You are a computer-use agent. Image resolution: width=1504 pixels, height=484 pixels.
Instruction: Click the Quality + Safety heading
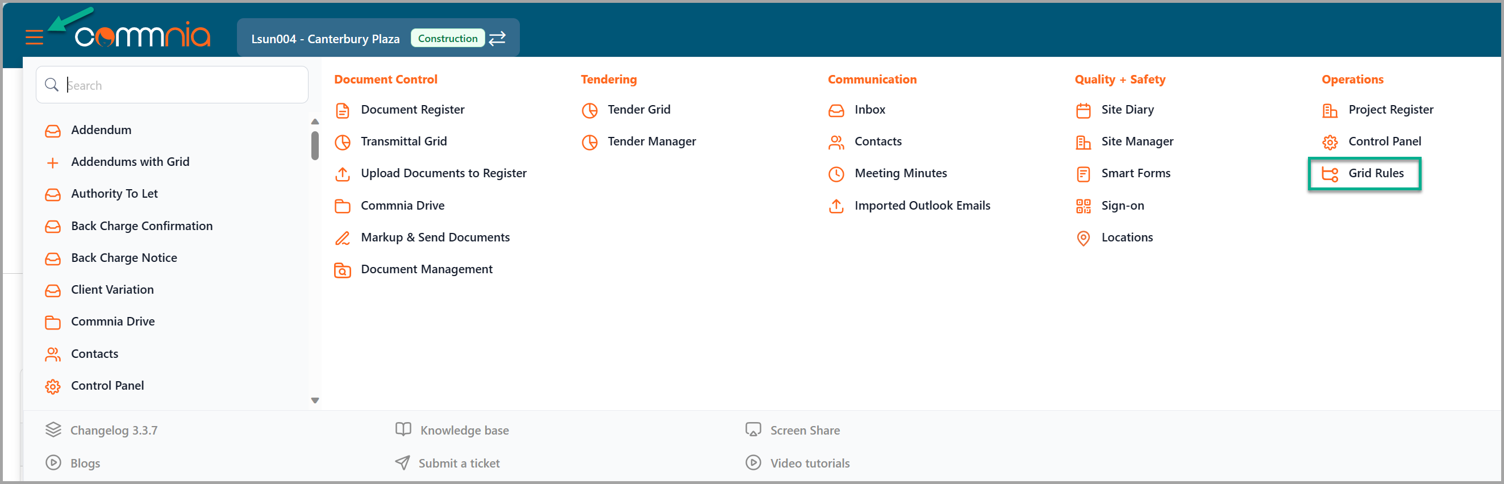(x=1119, y=80)
